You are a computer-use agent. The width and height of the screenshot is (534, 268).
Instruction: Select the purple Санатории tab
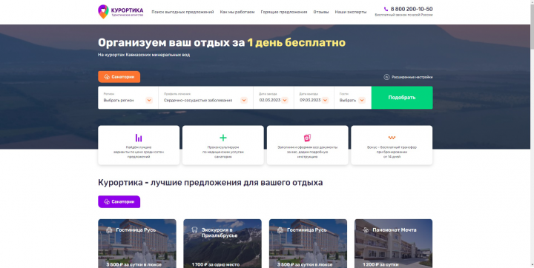[x=119, y=201]
